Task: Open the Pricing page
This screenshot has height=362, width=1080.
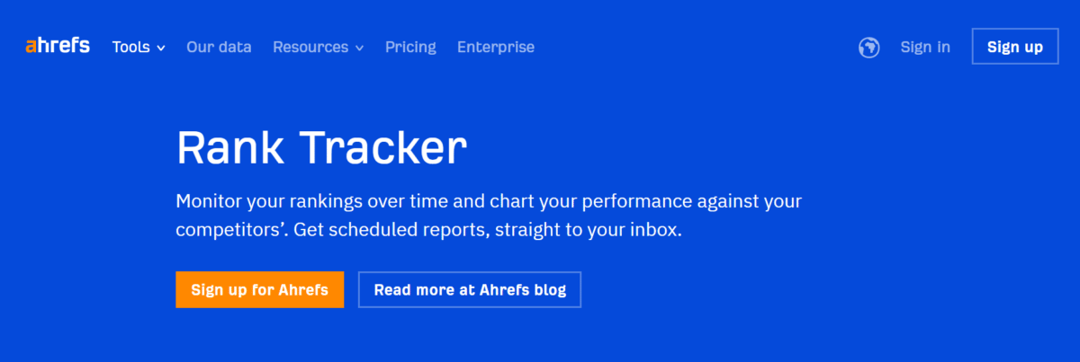Action: pyautogui.click(x=410, y=47)
